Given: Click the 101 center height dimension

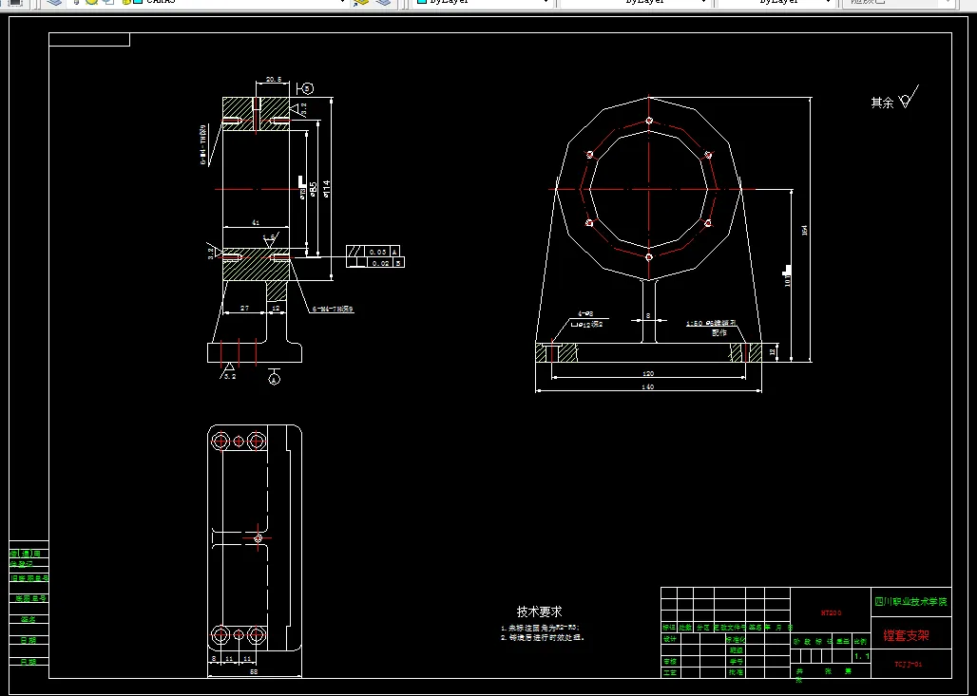Looking at the screenshot, I should pos(788,280).
